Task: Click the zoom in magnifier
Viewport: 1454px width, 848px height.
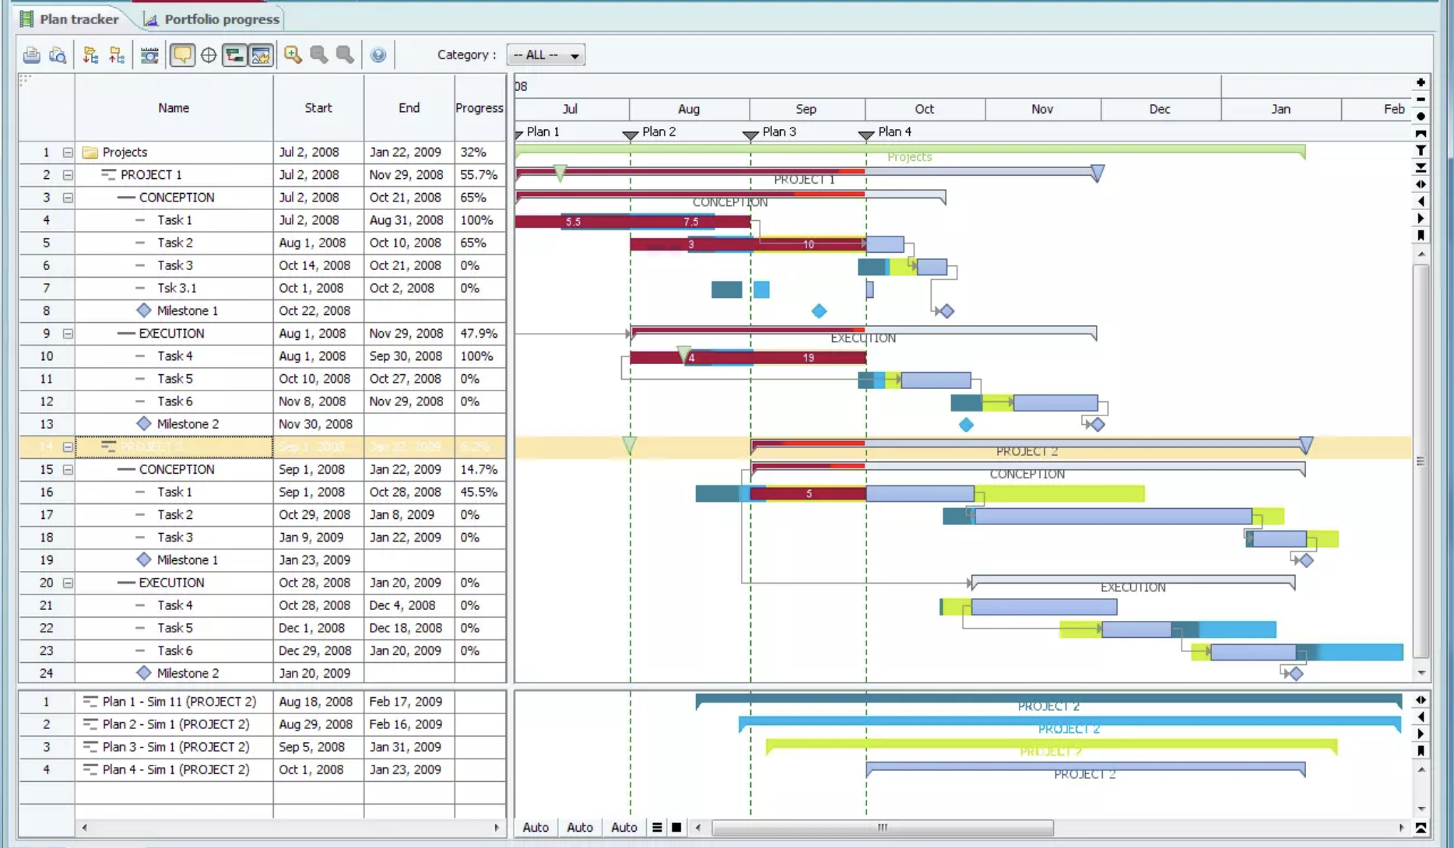Action: click(x=293, y=55)
